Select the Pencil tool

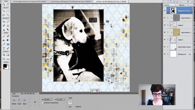click(x=8, y=48)
